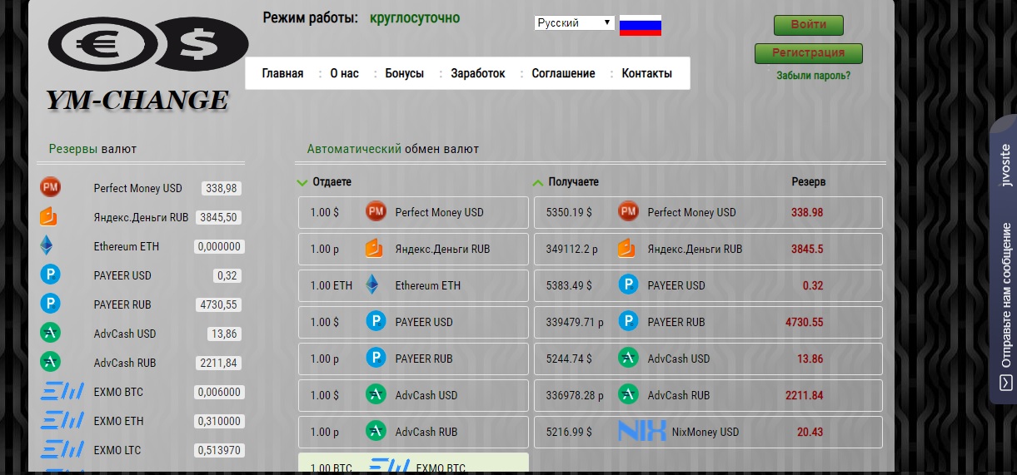Toggle the Получаете column chevron

tap(538, 182)
